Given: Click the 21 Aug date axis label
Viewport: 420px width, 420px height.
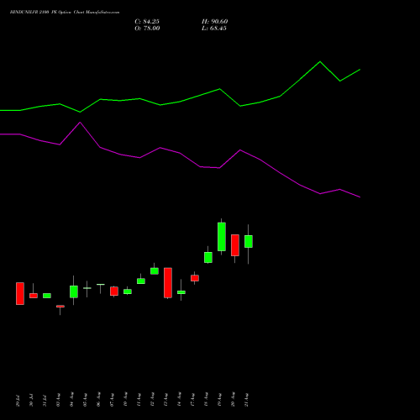Looking at the screenshot, I should pyautogui.click(x=247, y=400).
